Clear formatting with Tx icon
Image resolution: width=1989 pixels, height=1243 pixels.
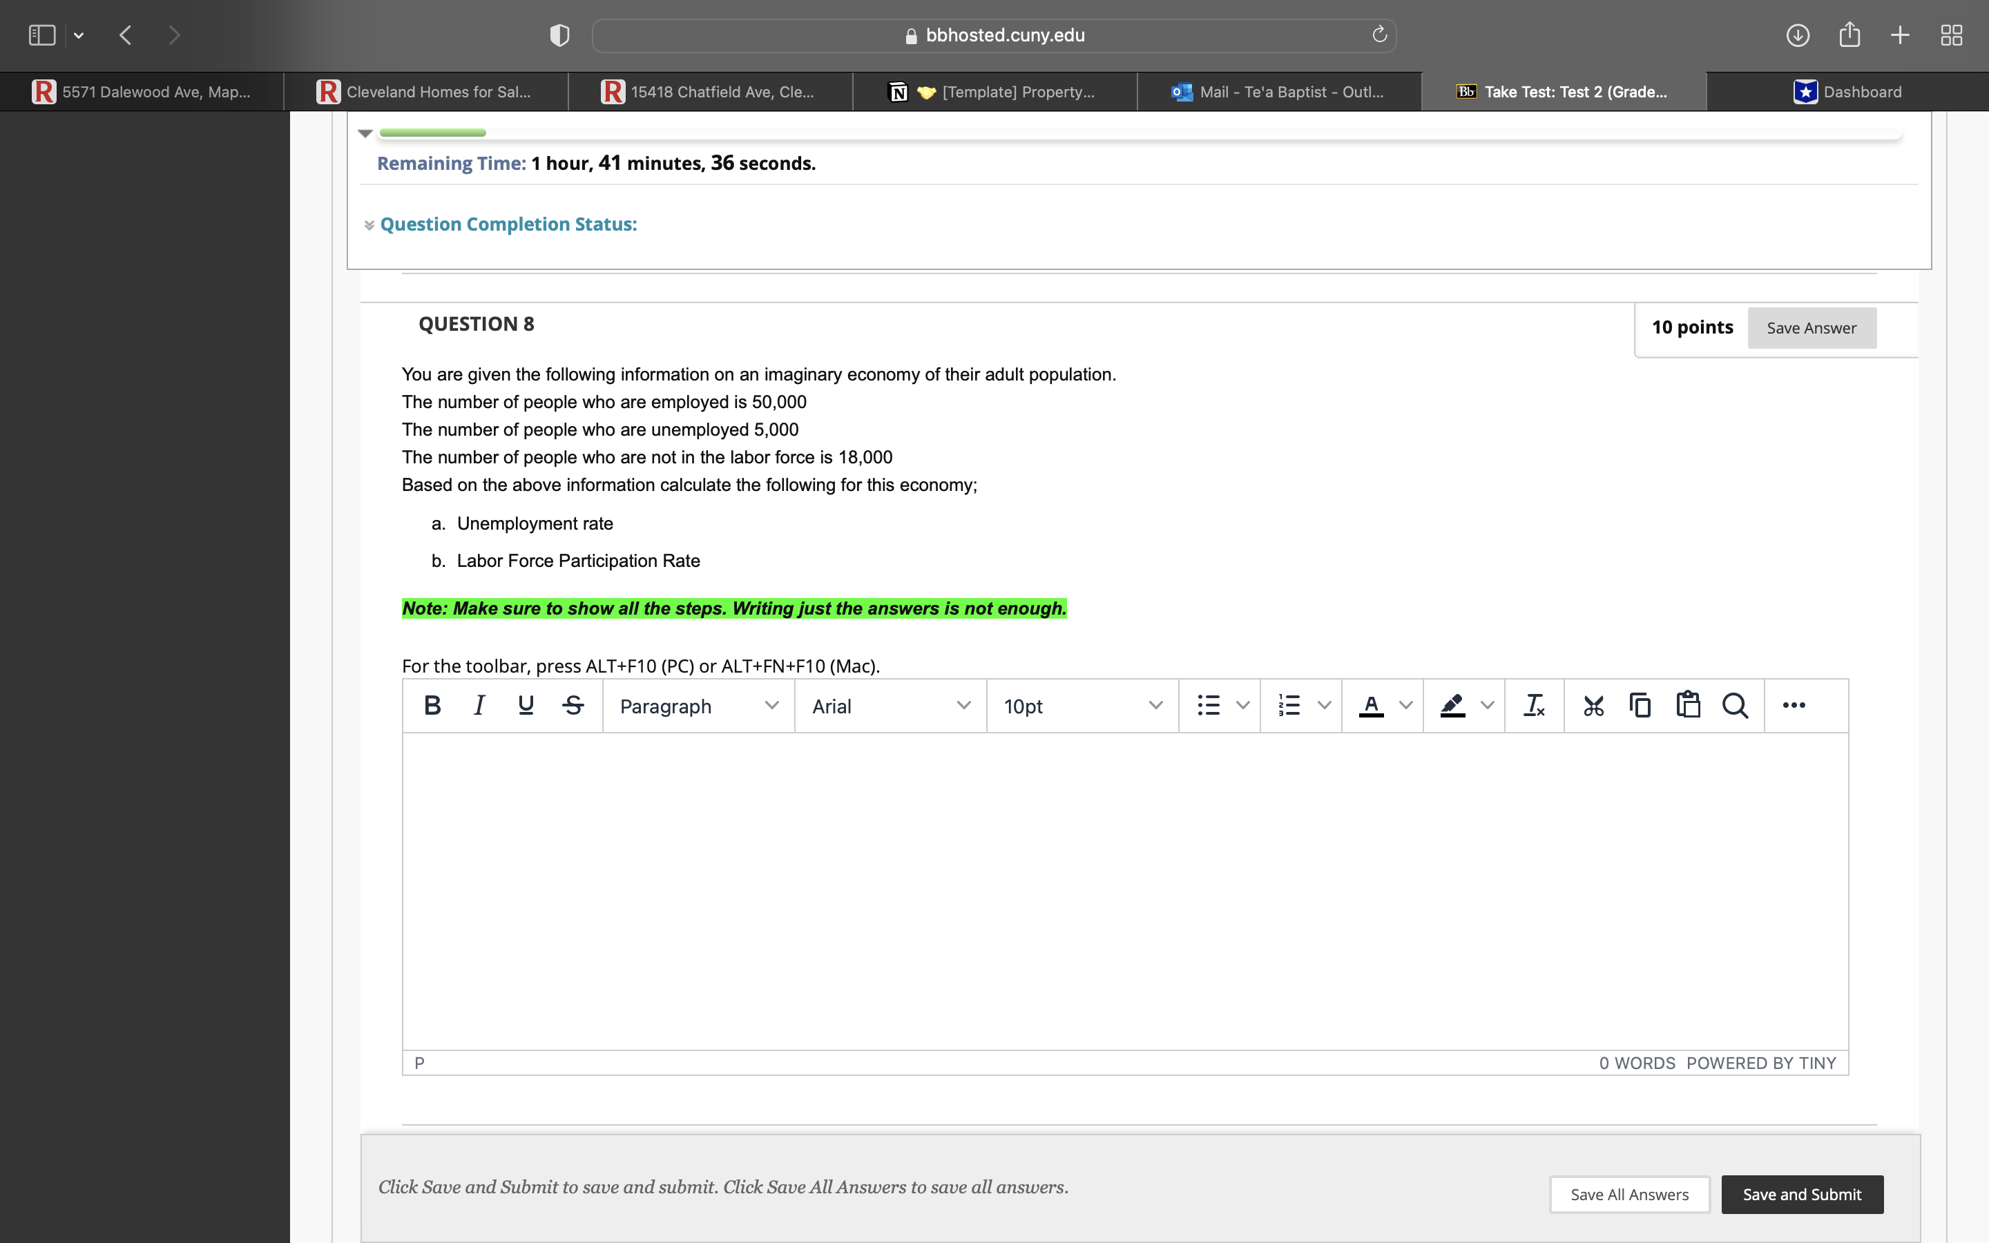(1534, 705)
